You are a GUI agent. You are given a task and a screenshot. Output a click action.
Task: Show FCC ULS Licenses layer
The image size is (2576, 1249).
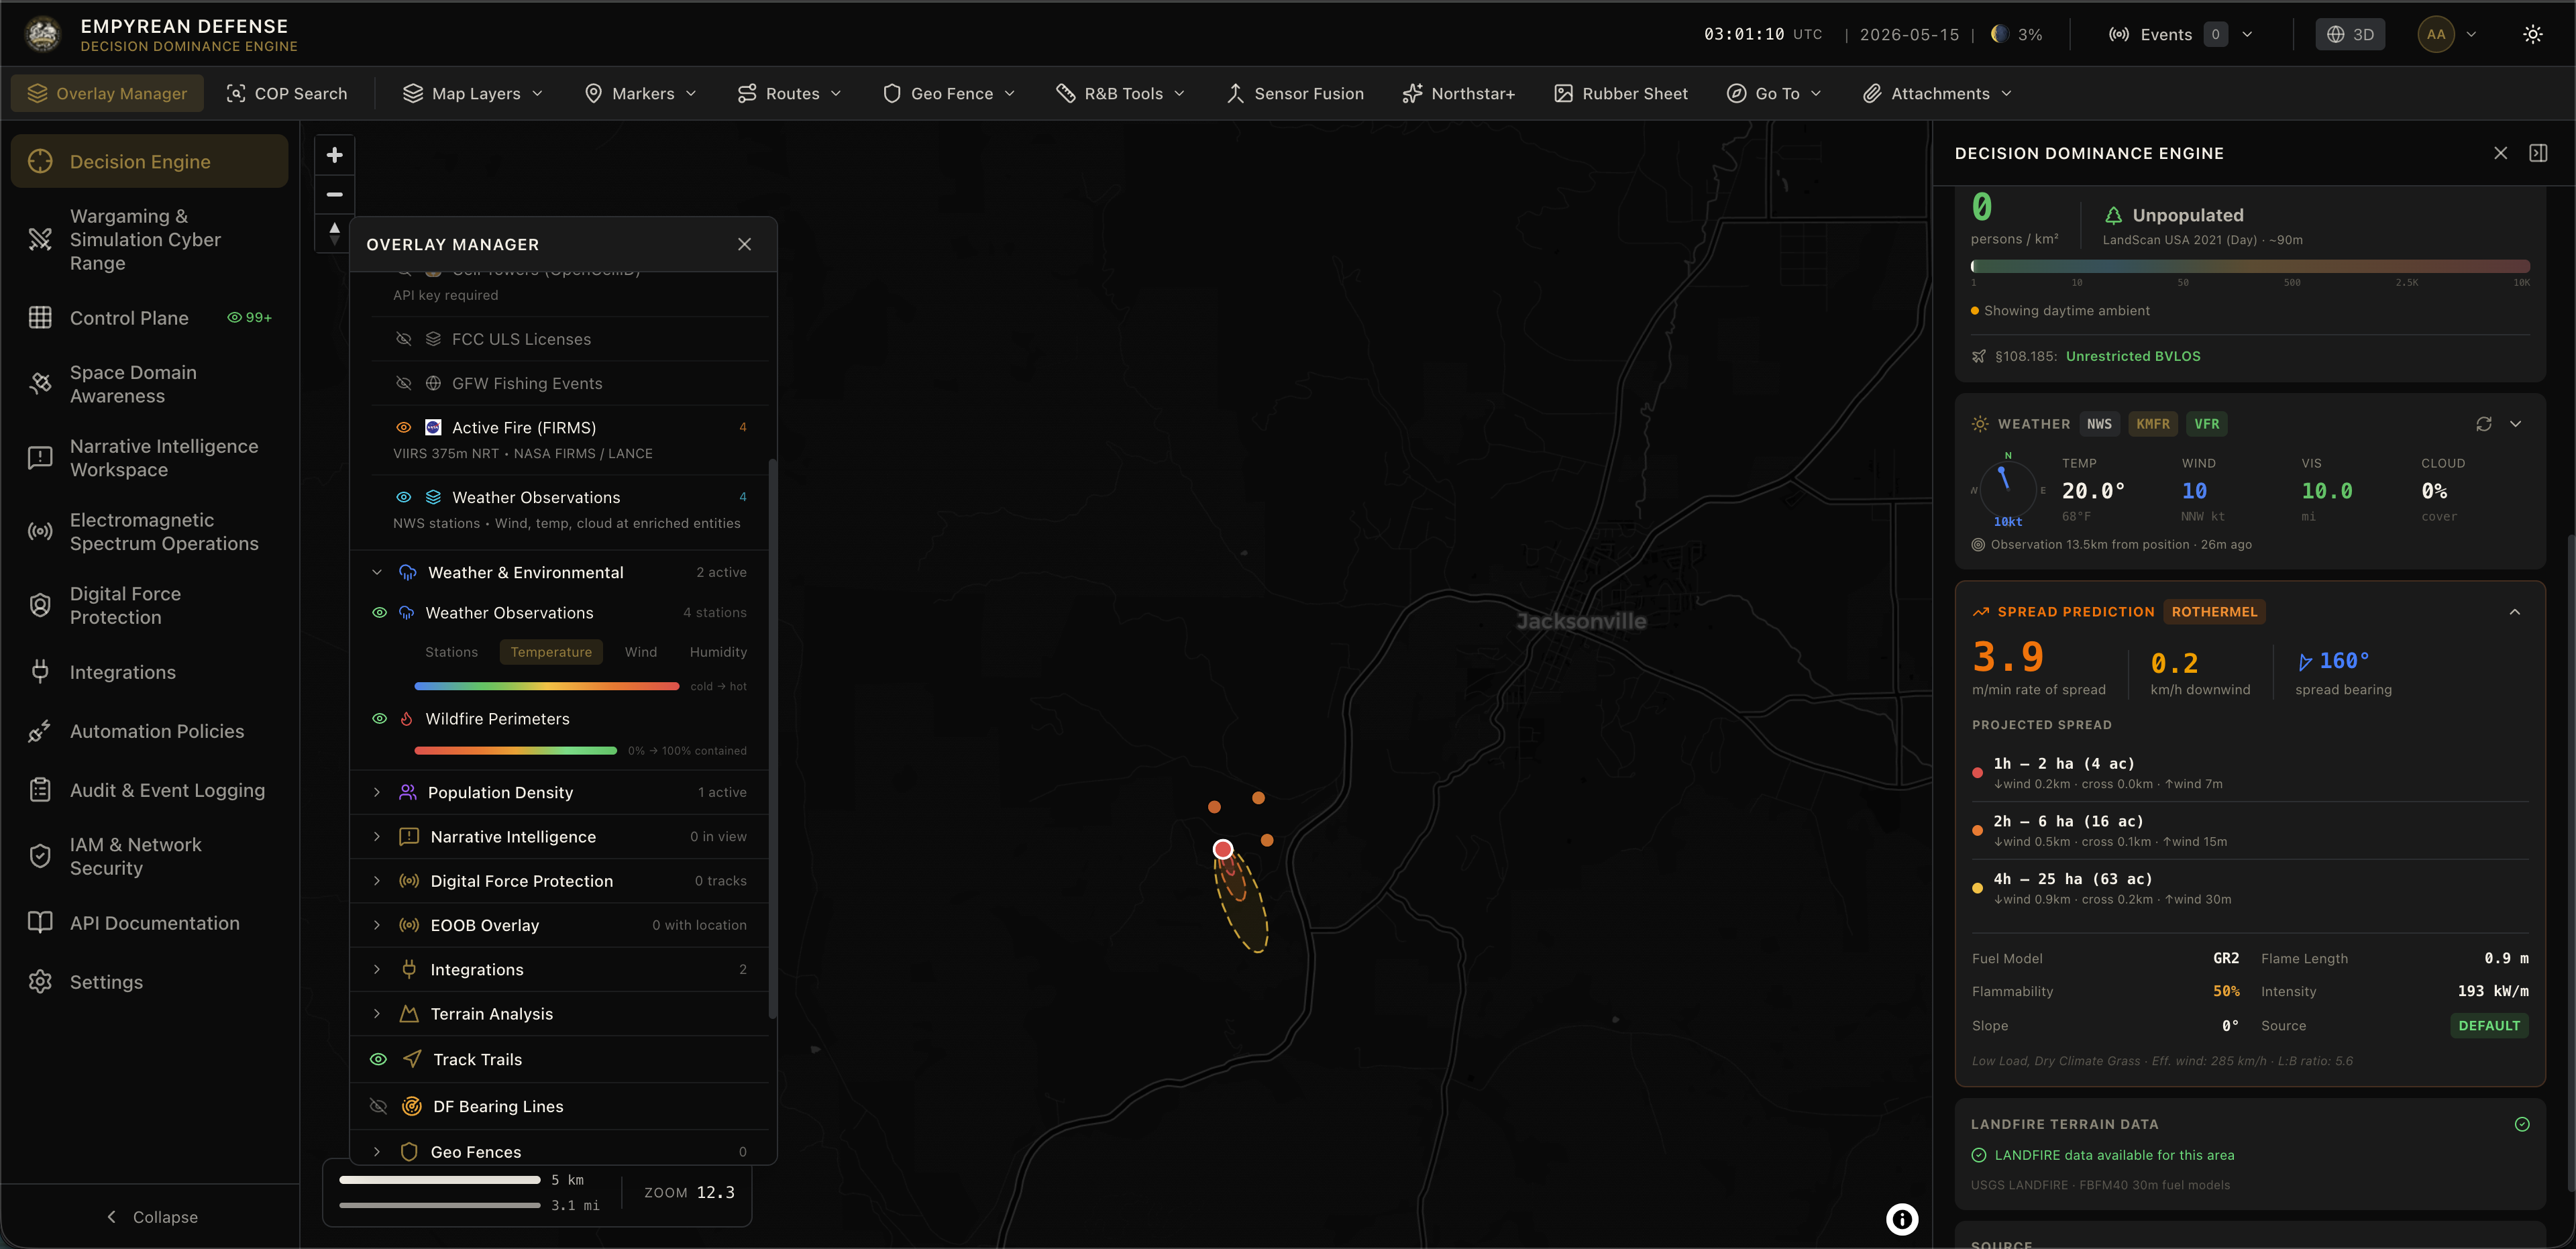click(x=404, y=339)
